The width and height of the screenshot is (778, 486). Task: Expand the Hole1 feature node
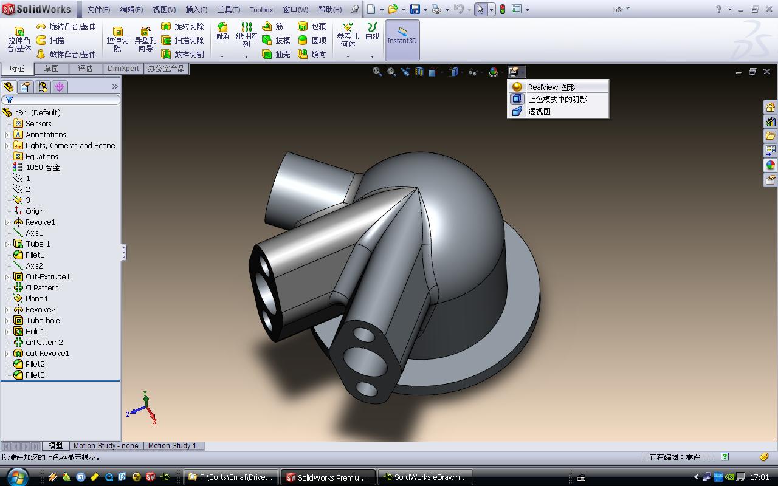point(7,332)
